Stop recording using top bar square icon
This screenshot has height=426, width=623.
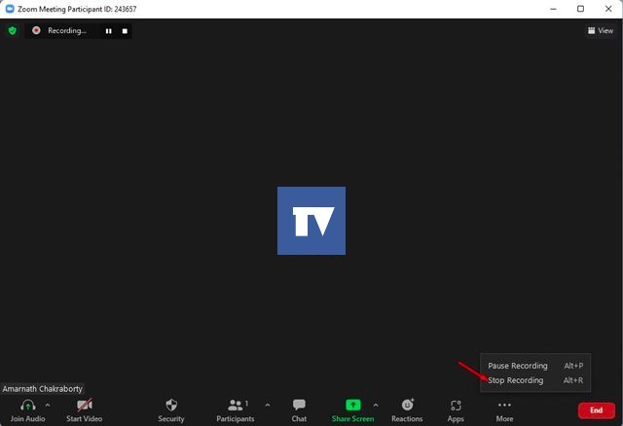point(125,31)
